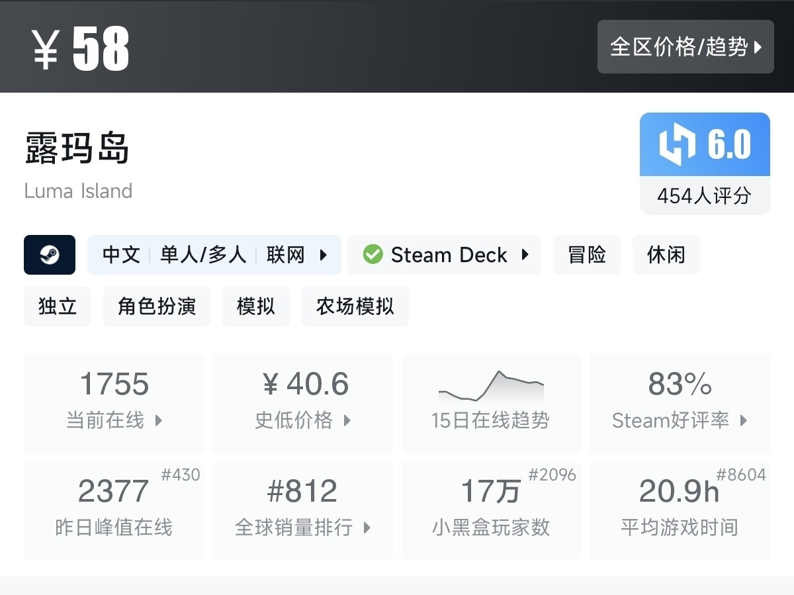
Task: Open the 全区价格/趋势 price trends button
Action: tap(685, 47)
